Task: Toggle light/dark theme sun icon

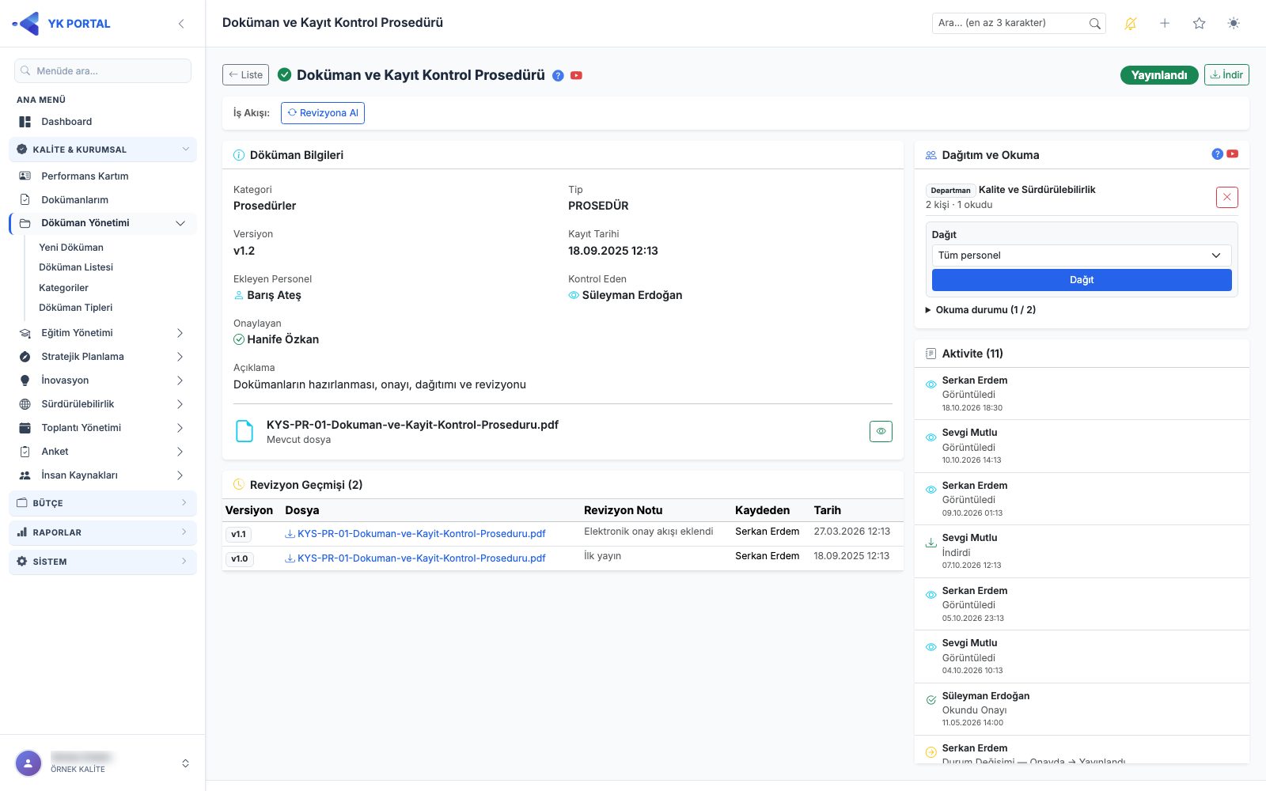Action: coord(1234,24)
